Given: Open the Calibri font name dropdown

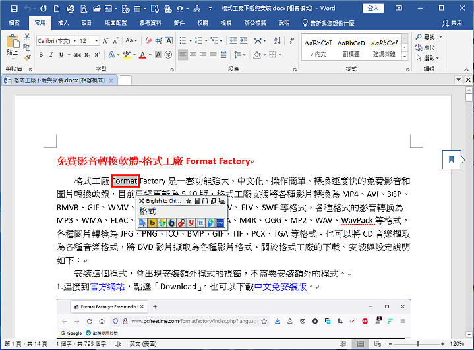Looking at the screenshot, I should tap(74, 40).
